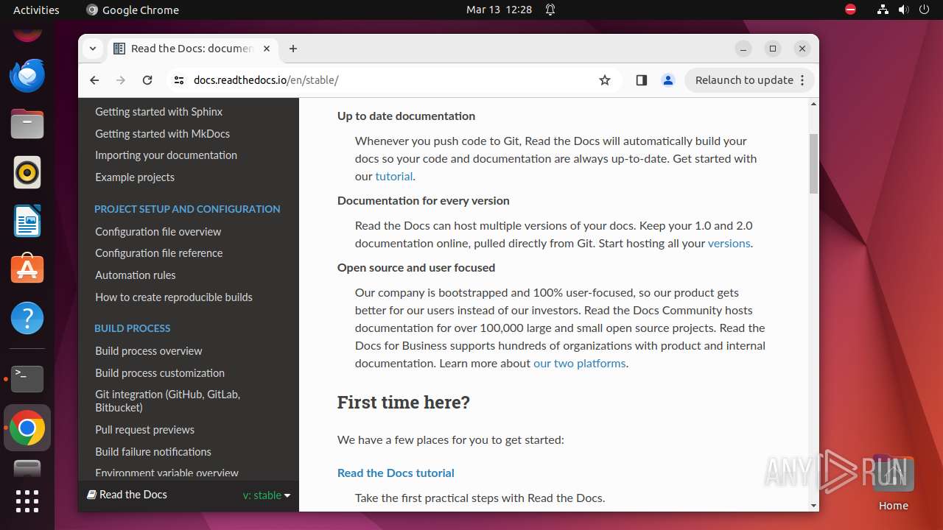This screenshot has height=530, width=943.
Task: Open the our two platforms link
Action: point(580,364)
